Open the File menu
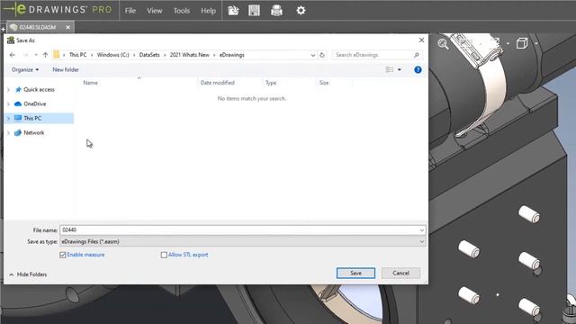 point(130,11)
